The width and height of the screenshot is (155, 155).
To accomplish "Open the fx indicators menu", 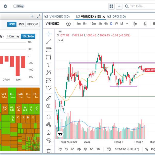I will coord(145,24).
